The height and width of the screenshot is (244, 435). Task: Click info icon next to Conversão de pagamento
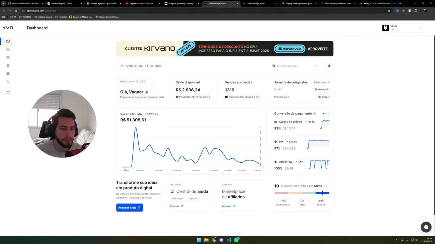(x=315, y=114)
